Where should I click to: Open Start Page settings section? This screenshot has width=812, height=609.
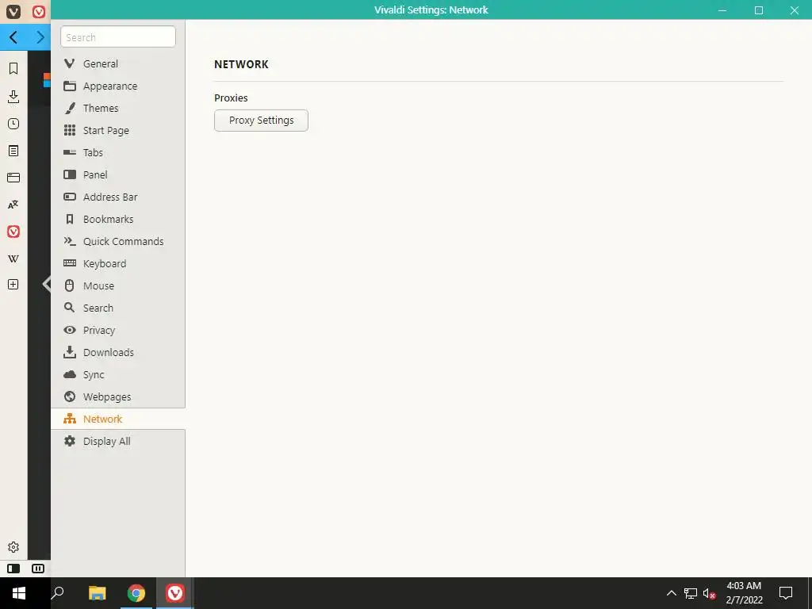point(118,131)
